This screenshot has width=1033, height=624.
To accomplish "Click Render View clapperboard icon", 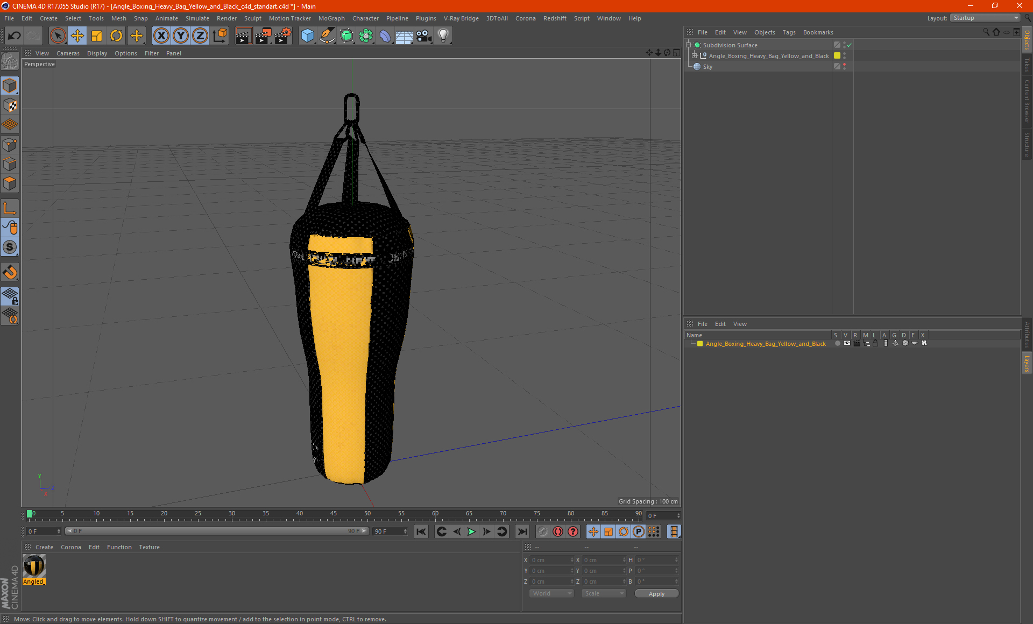I will coord(243,36).
